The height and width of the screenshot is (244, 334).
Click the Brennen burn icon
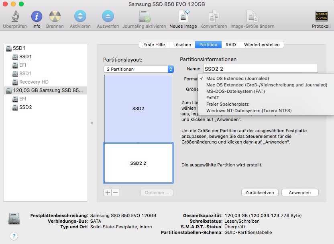tap(55, 16)
